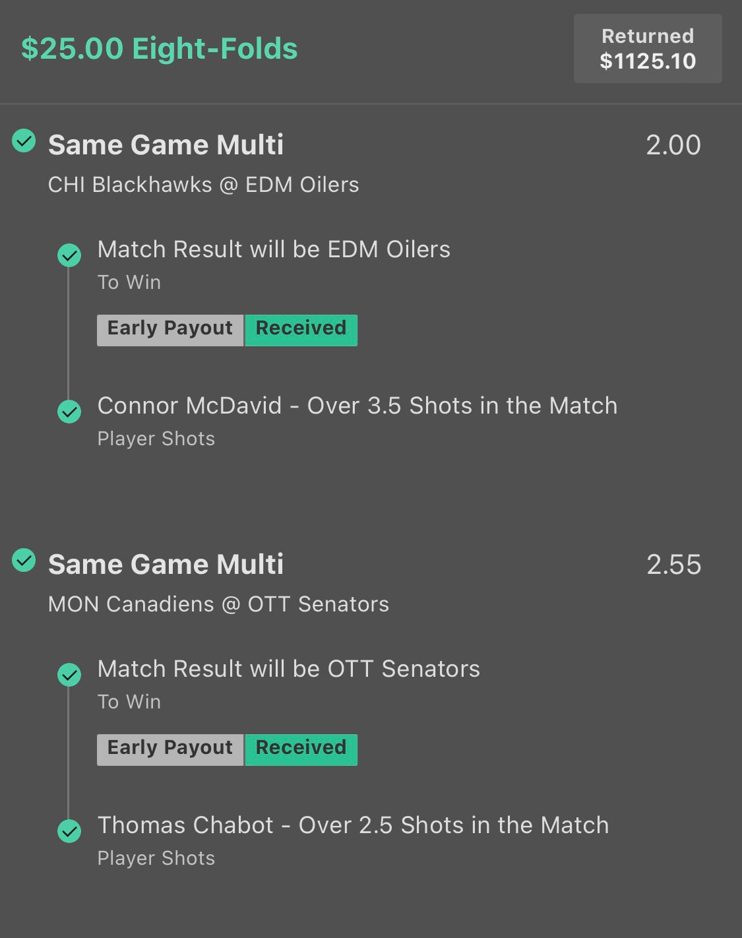The image size is (742, 938).
Task: Tap Early Payout label under OTT Senators
Action: [170, 749]
